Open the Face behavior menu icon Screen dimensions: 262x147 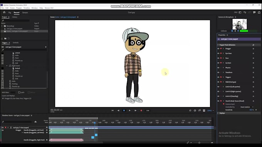tap(253, 58)
